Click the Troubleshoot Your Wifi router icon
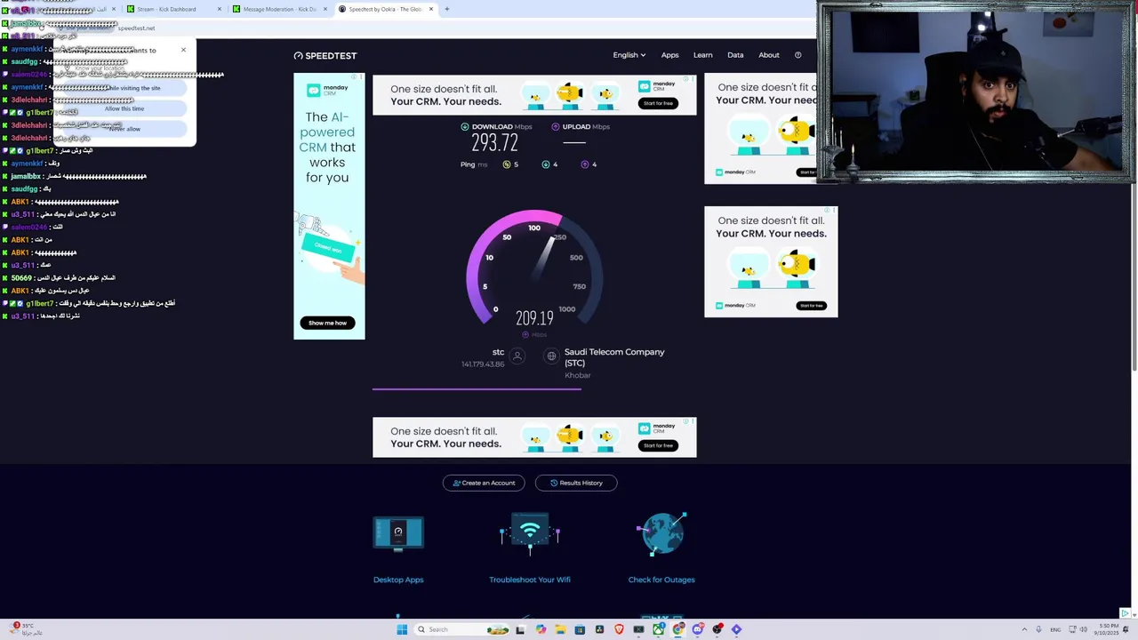The height and width of the screenshot is (640, 1138). click(x=530, y=533)
